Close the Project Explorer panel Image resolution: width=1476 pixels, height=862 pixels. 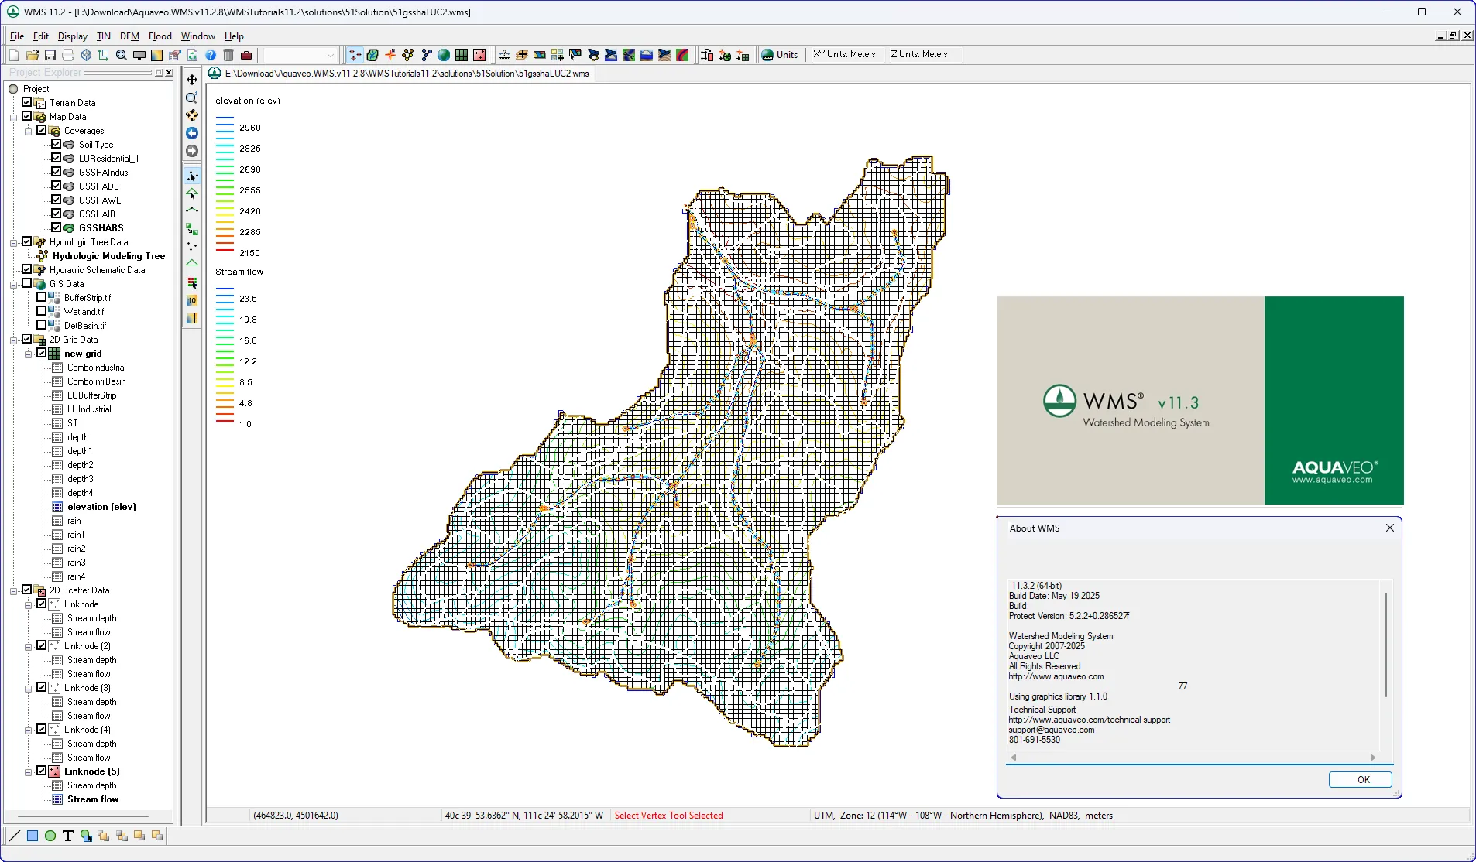tap(169, 72)
